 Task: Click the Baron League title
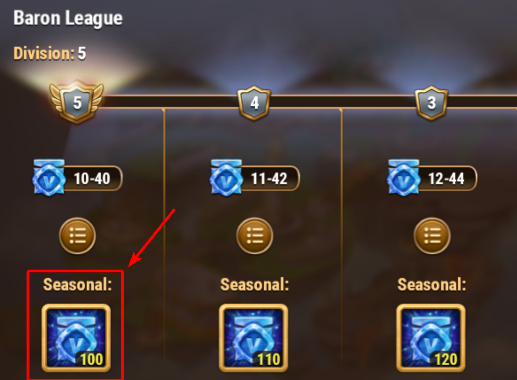click(68, 18)
